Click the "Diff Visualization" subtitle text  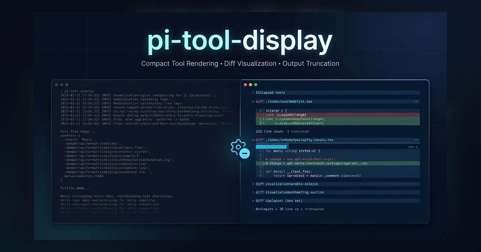250,64
